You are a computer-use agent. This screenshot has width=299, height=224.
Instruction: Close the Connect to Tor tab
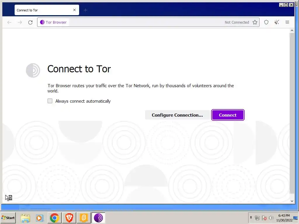coord(74,10)
